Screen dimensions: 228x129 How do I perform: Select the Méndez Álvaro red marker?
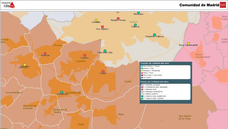tap(118, 19)
